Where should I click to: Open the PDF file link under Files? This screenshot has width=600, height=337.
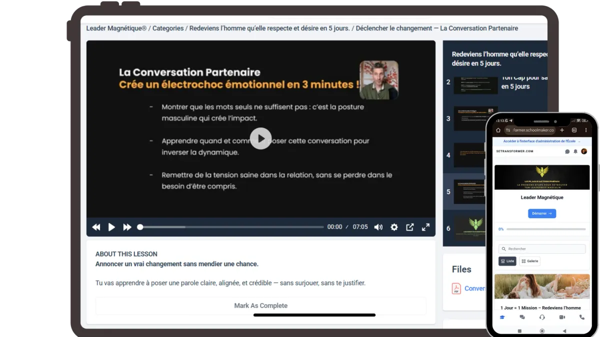(475, 288)
